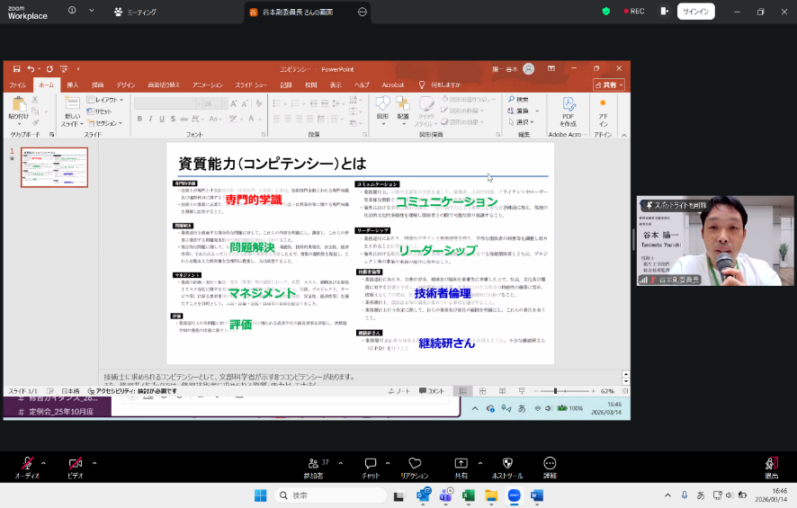This screenshot has width=797, height=508.
Task: Open the options menu on the shared-screen tab
Action: (363, 13)
